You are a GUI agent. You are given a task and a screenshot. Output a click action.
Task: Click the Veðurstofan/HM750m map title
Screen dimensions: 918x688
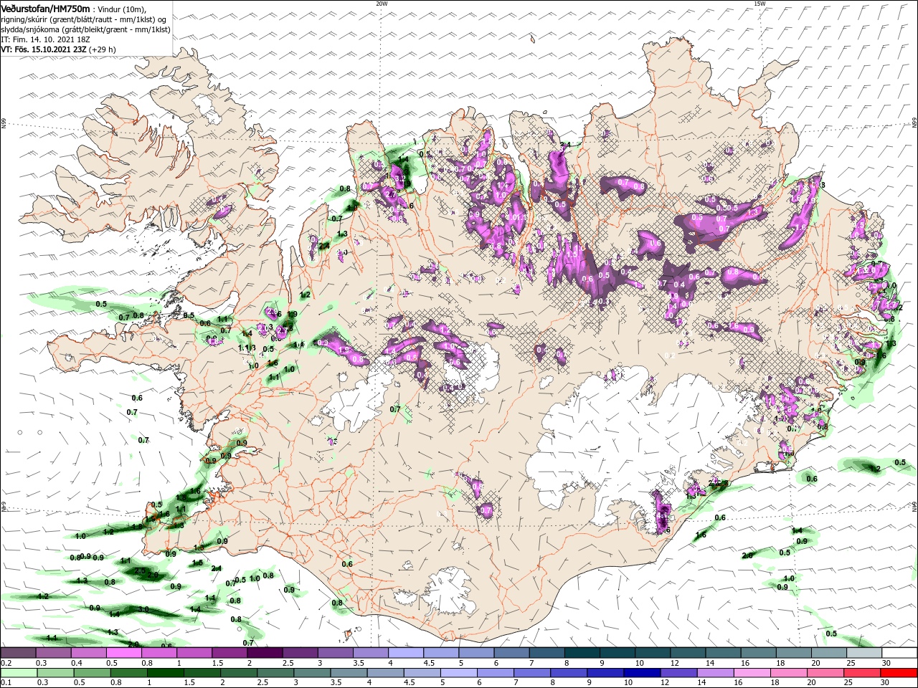click(x=44, y=9)
